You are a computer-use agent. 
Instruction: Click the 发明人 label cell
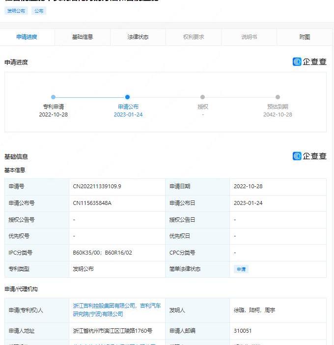click(x=197, y=310)
